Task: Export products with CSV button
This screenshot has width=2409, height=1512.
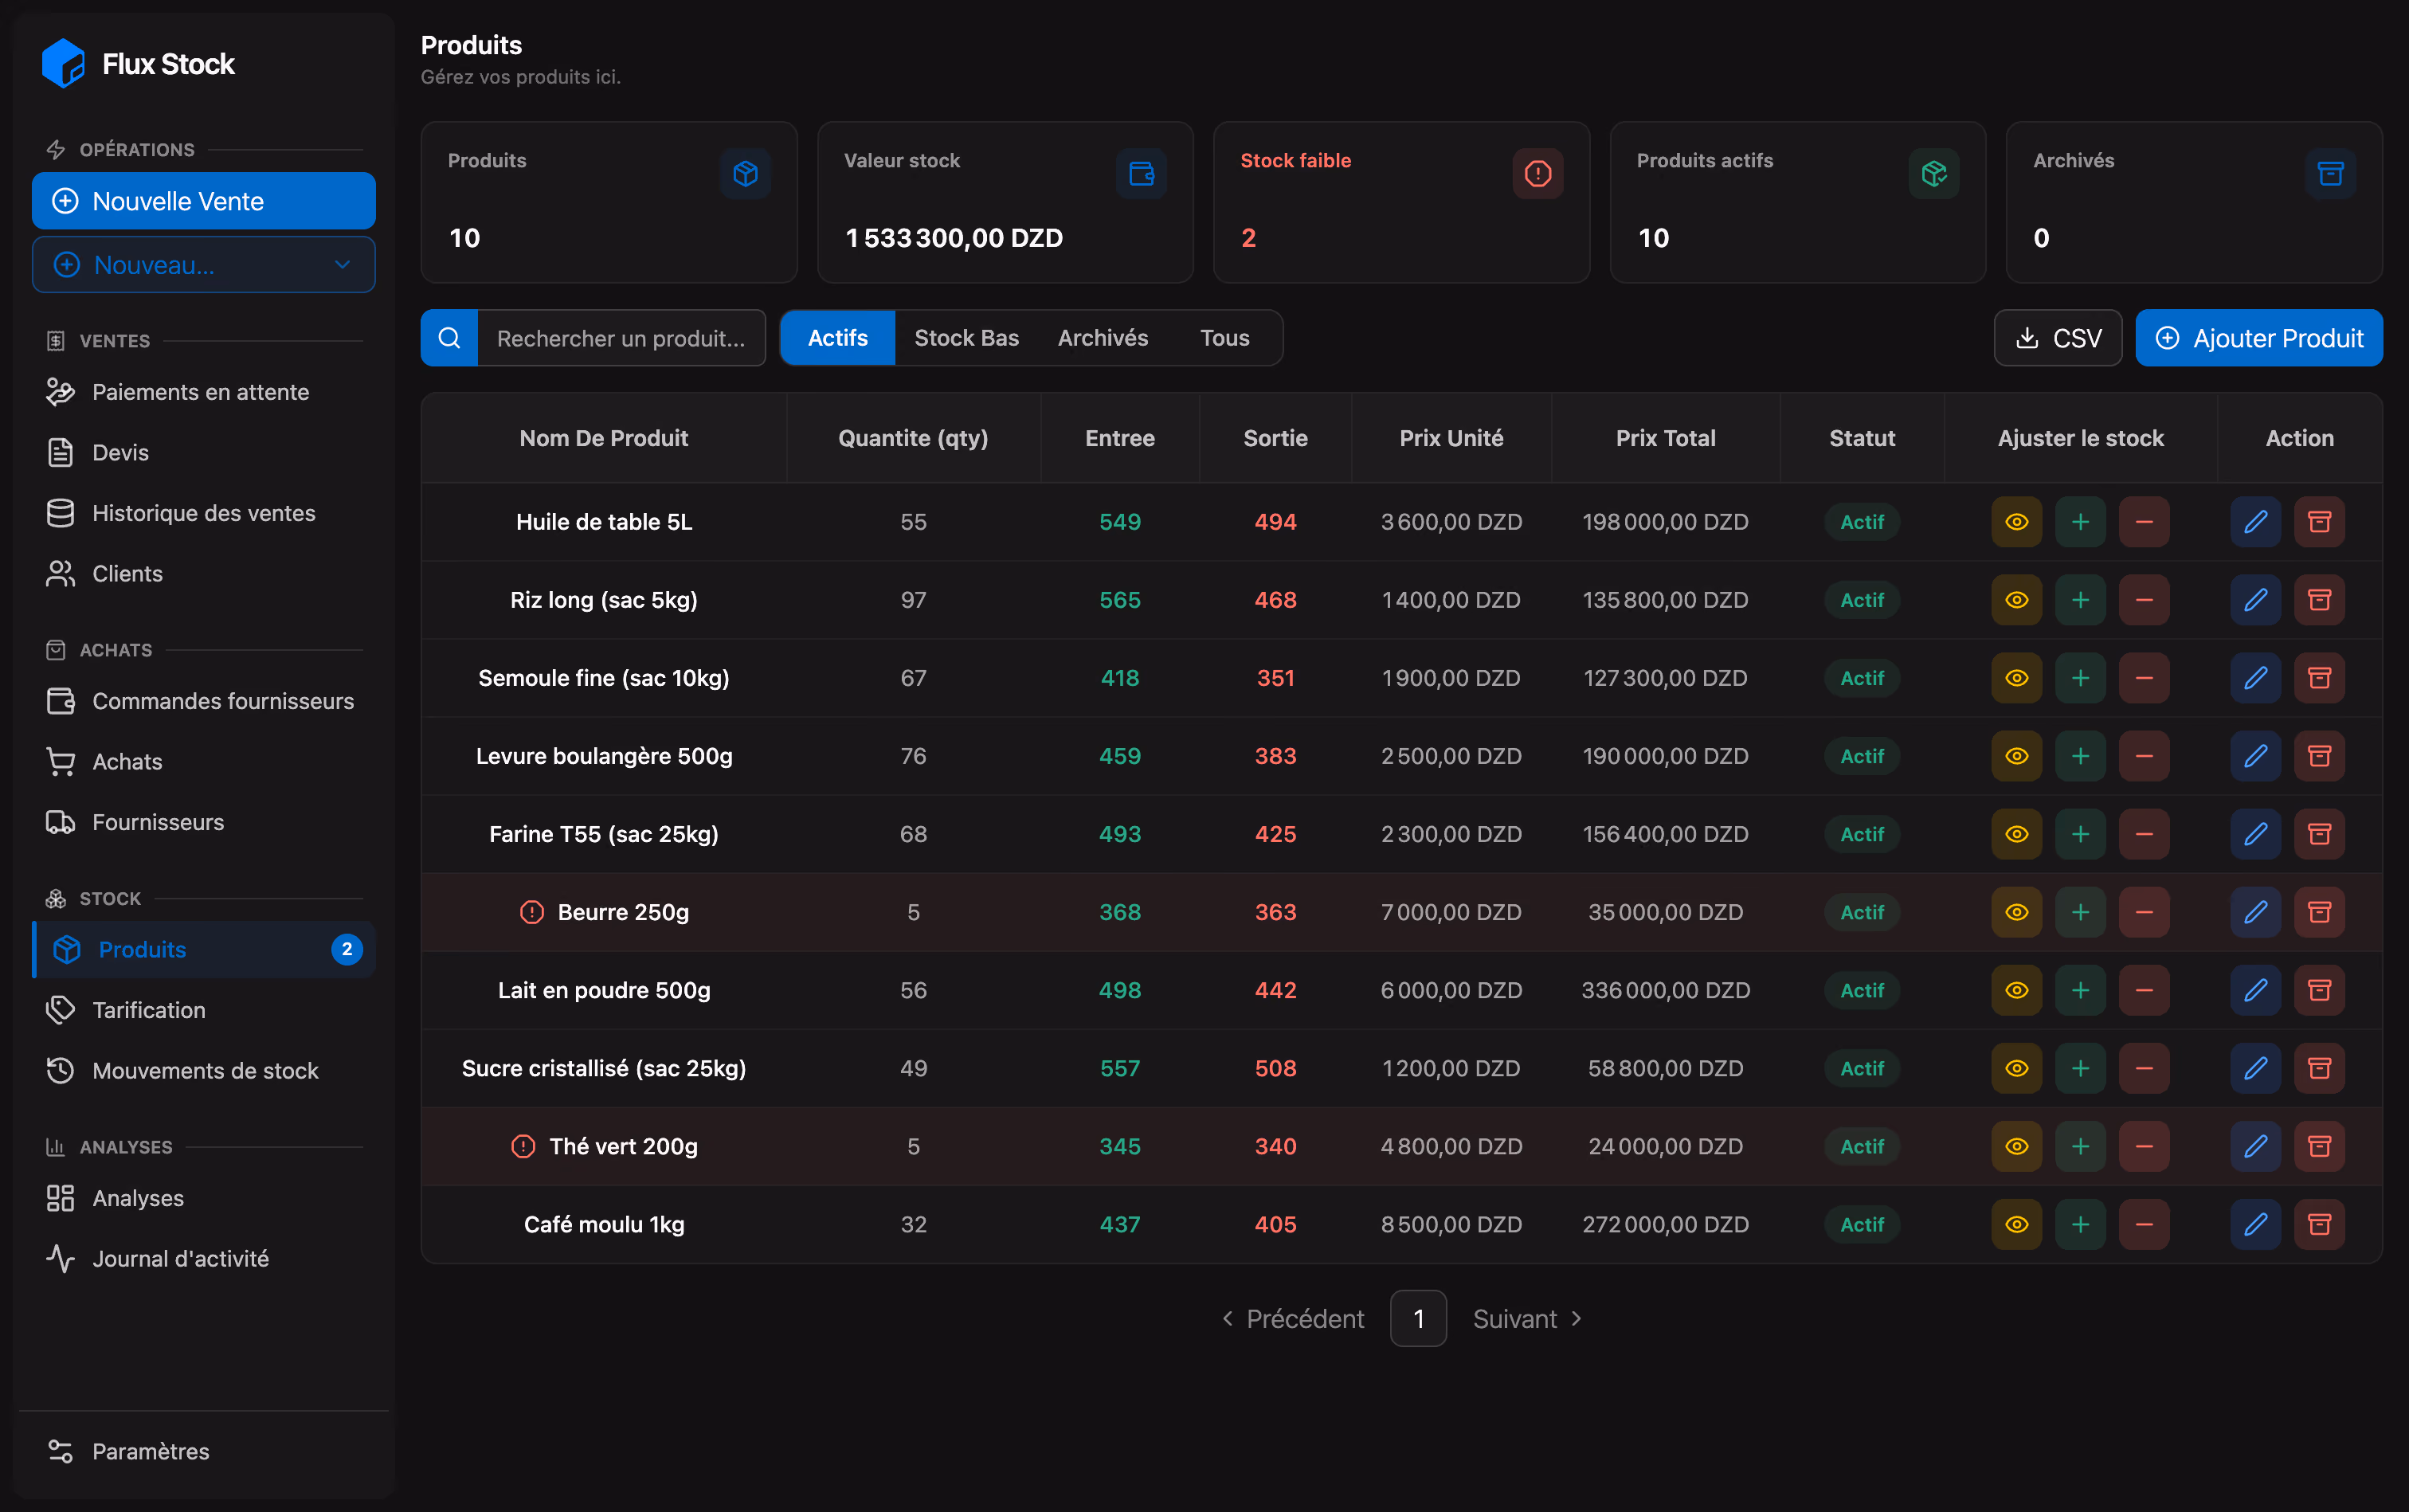Action: (2058, 338)
